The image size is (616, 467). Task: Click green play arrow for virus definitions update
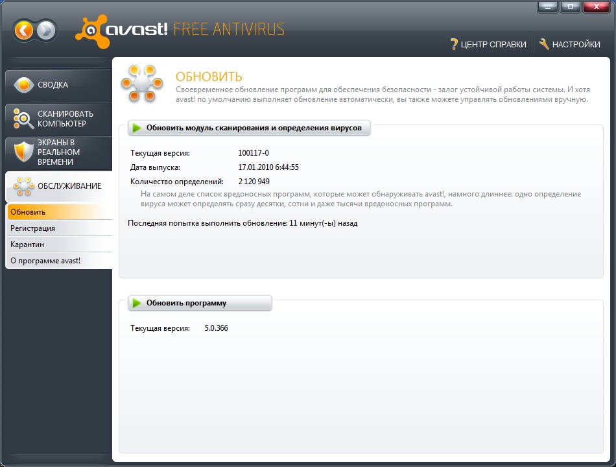(x=137, y=128)
